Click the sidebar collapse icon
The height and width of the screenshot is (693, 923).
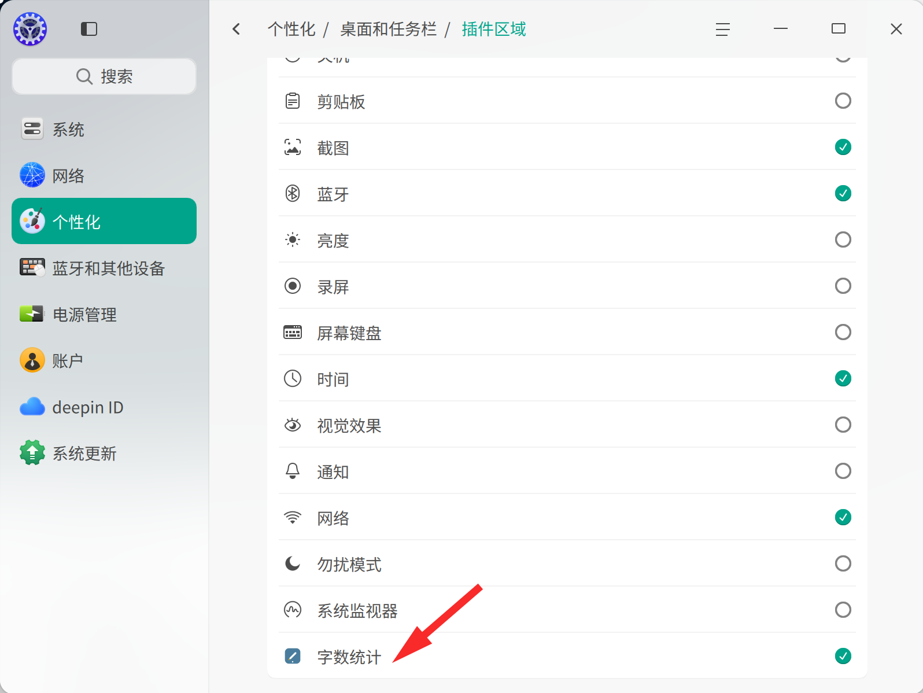click(89, 29)
